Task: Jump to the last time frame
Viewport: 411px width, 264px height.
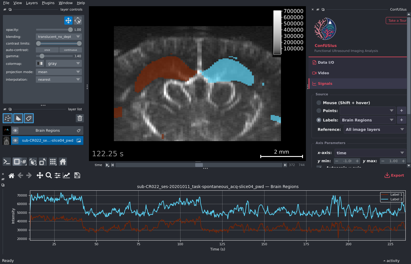Action: click(285, 165)
